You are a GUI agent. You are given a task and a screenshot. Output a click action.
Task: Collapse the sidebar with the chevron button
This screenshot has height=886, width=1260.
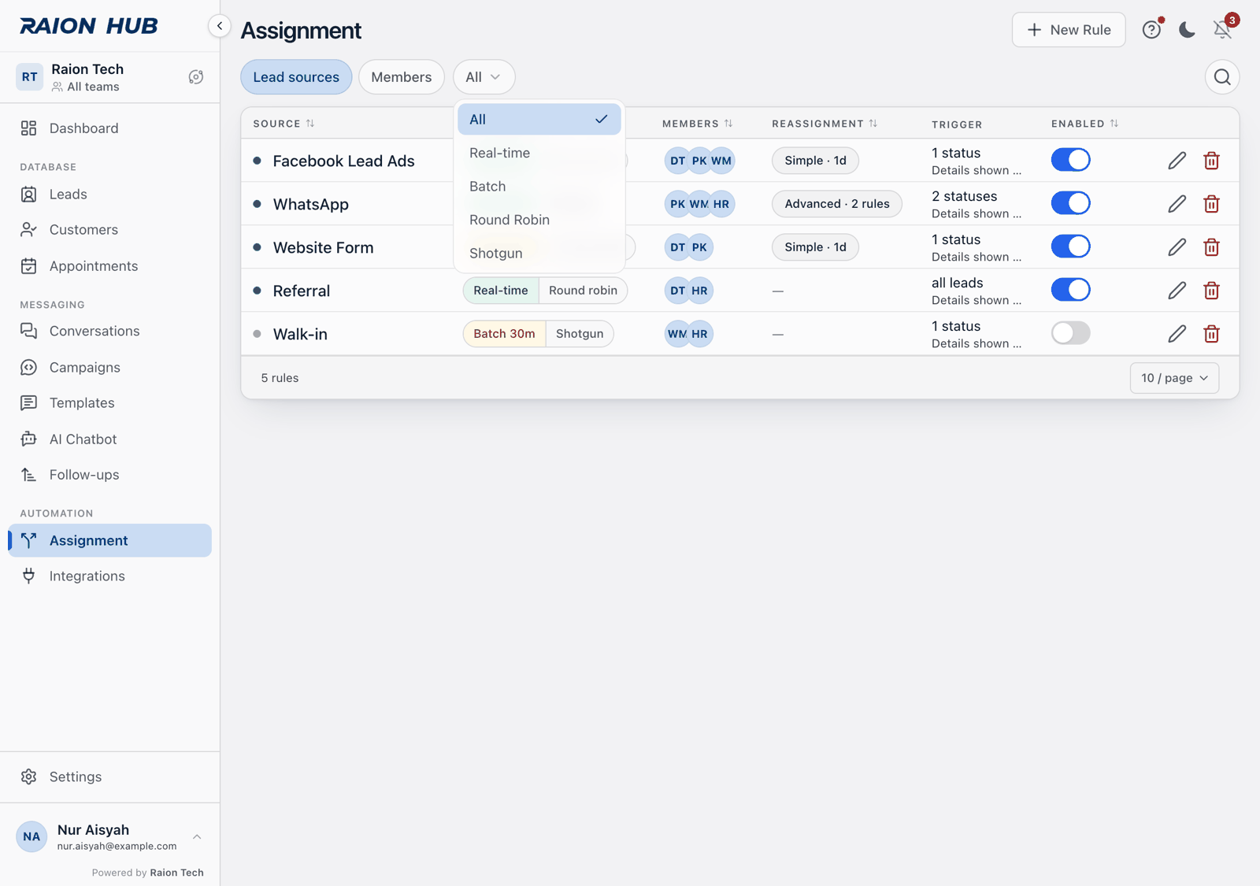point(220,26)
